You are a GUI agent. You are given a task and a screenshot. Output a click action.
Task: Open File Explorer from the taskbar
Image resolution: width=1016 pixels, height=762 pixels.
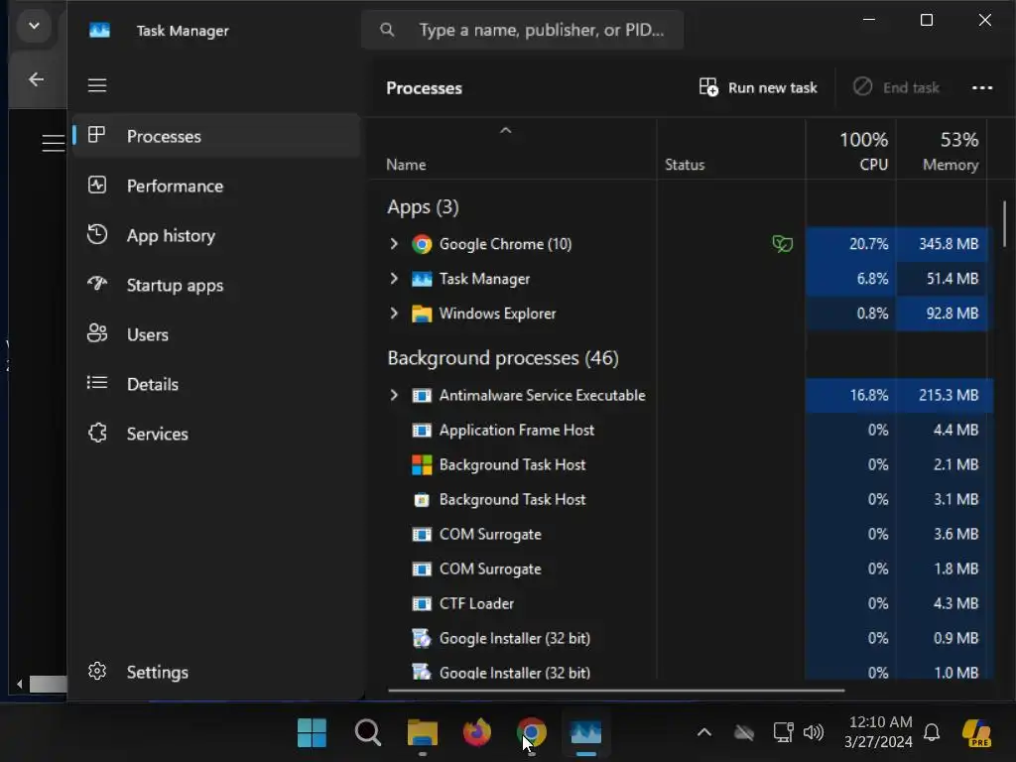click(423, 733)
